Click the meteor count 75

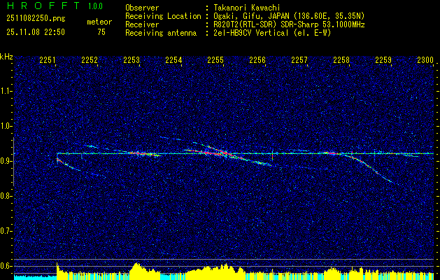click(x=101, y=32)
